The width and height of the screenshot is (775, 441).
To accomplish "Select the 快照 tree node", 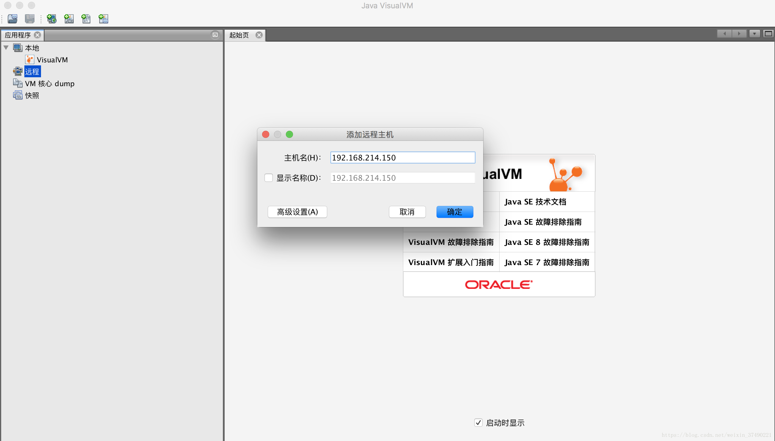I will click(x=32, y=95).
